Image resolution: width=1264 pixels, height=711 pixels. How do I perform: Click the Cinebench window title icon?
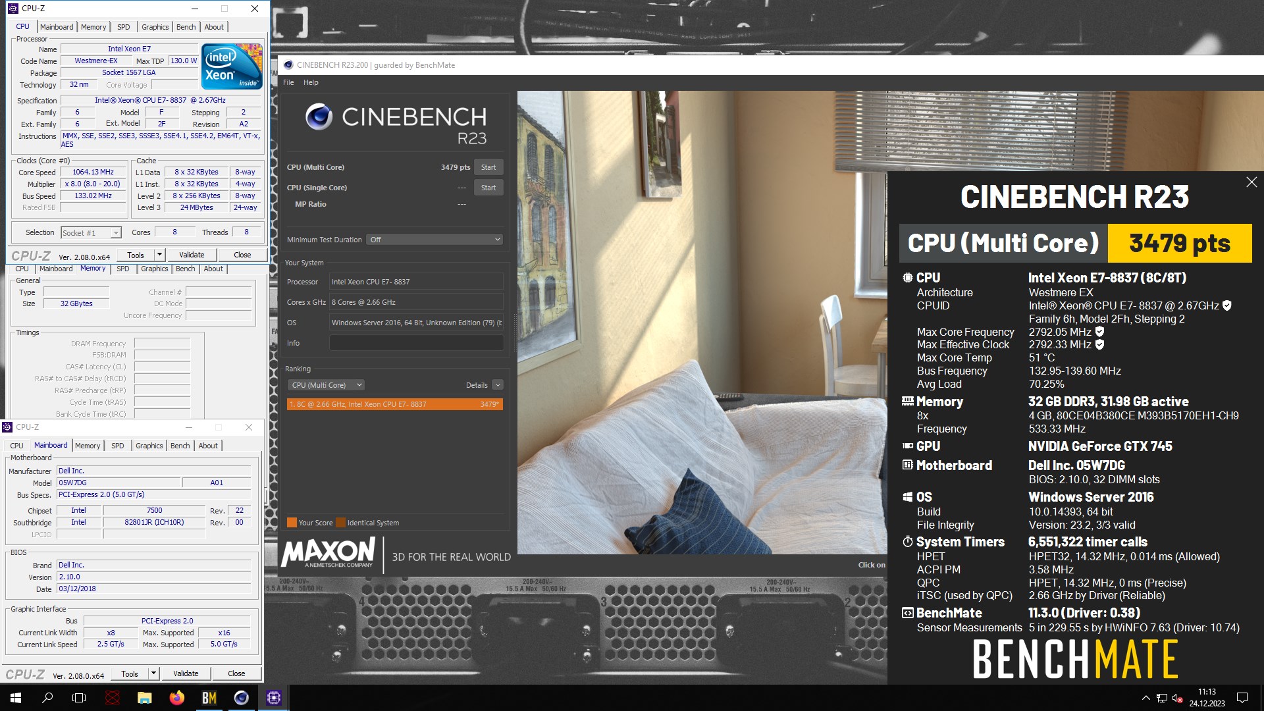288,65
